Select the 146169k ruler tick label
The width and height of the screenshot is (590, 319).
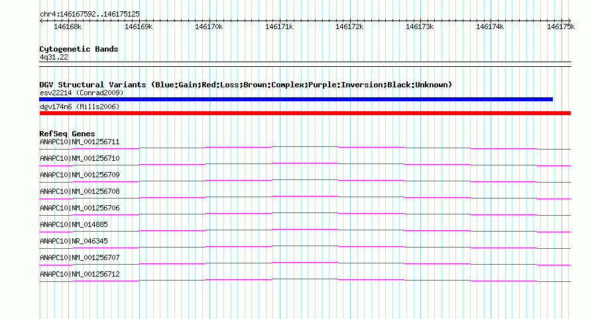click(x=139, y=26)
